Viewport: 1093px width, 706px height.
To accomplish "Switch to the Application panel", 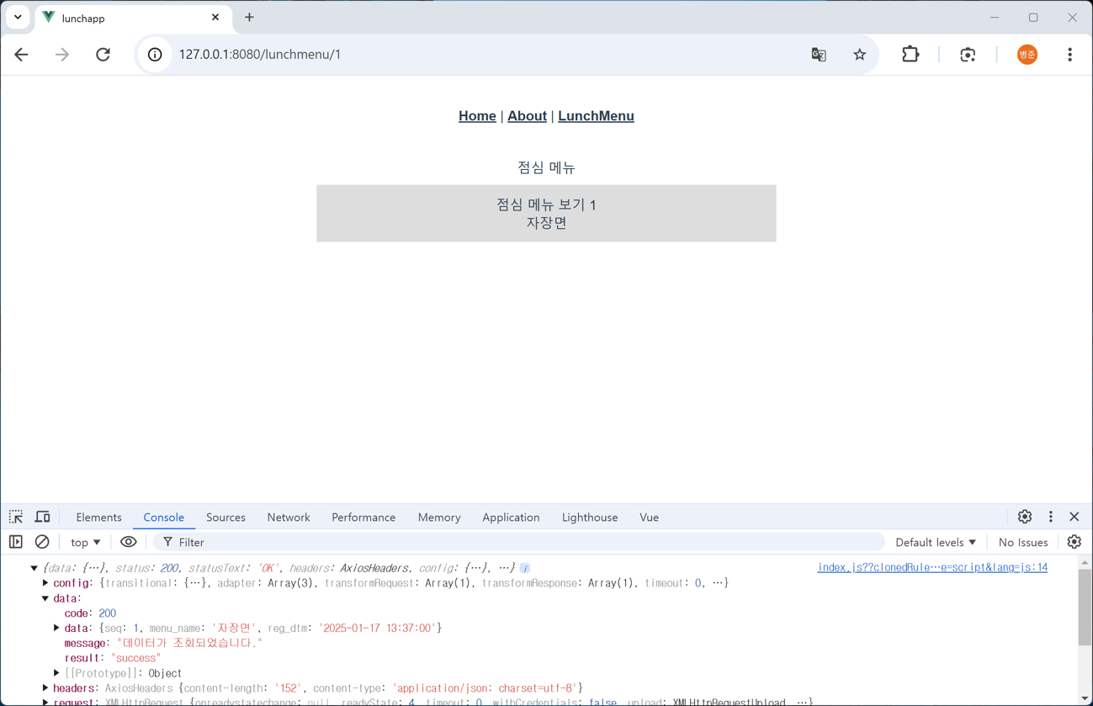I will point(511,518).
